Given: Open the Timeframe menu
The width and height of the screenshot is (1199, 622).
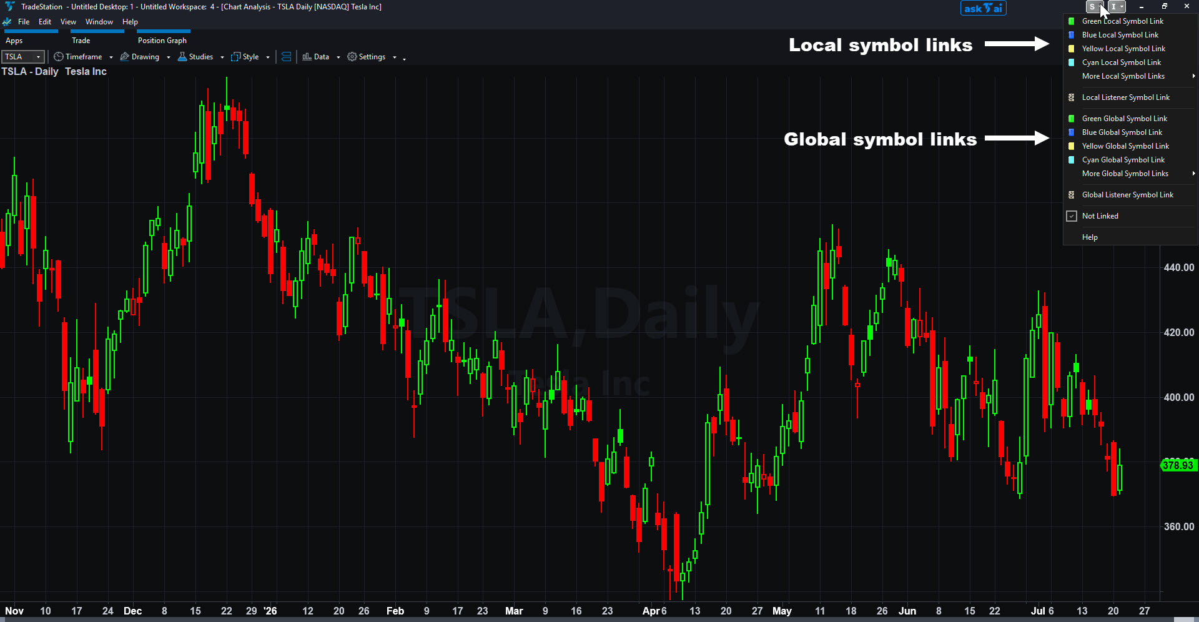Looking at the screenshot, I should point(78,57).
